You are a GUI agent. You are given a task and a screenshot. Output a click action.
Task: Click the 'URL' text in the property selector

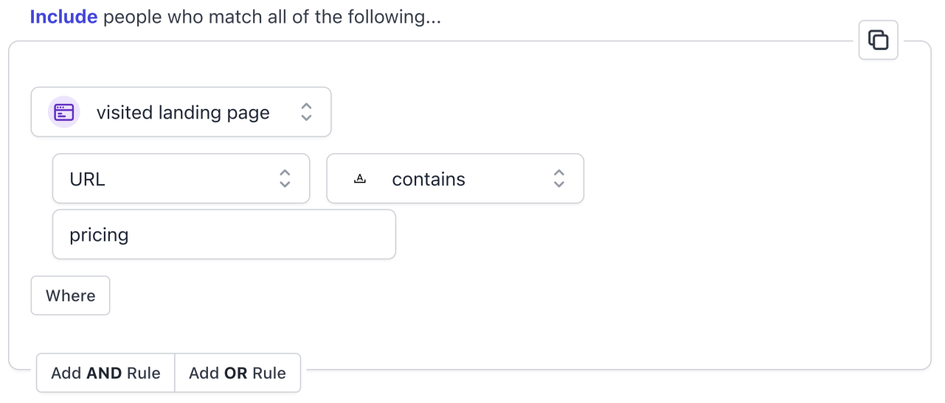tap(87, 179)
